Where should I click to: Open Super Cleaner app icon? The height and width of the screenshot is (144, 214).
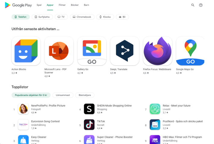tap(89, 139)
